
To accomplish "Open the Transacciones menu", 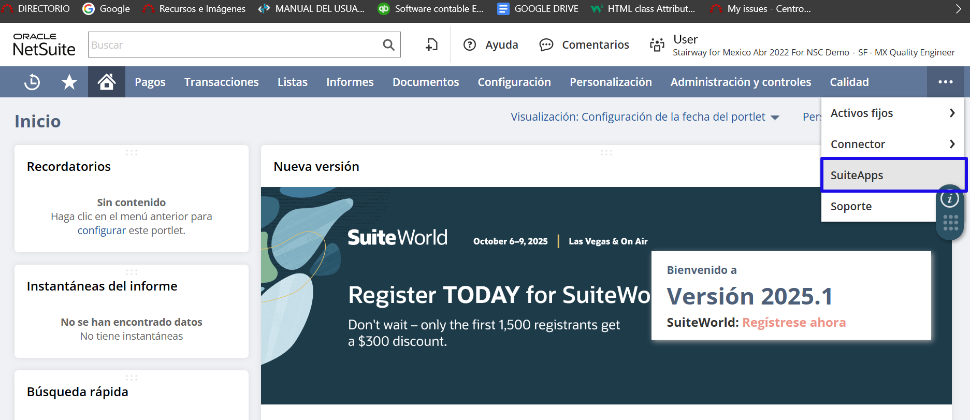I will pos(221,82).
